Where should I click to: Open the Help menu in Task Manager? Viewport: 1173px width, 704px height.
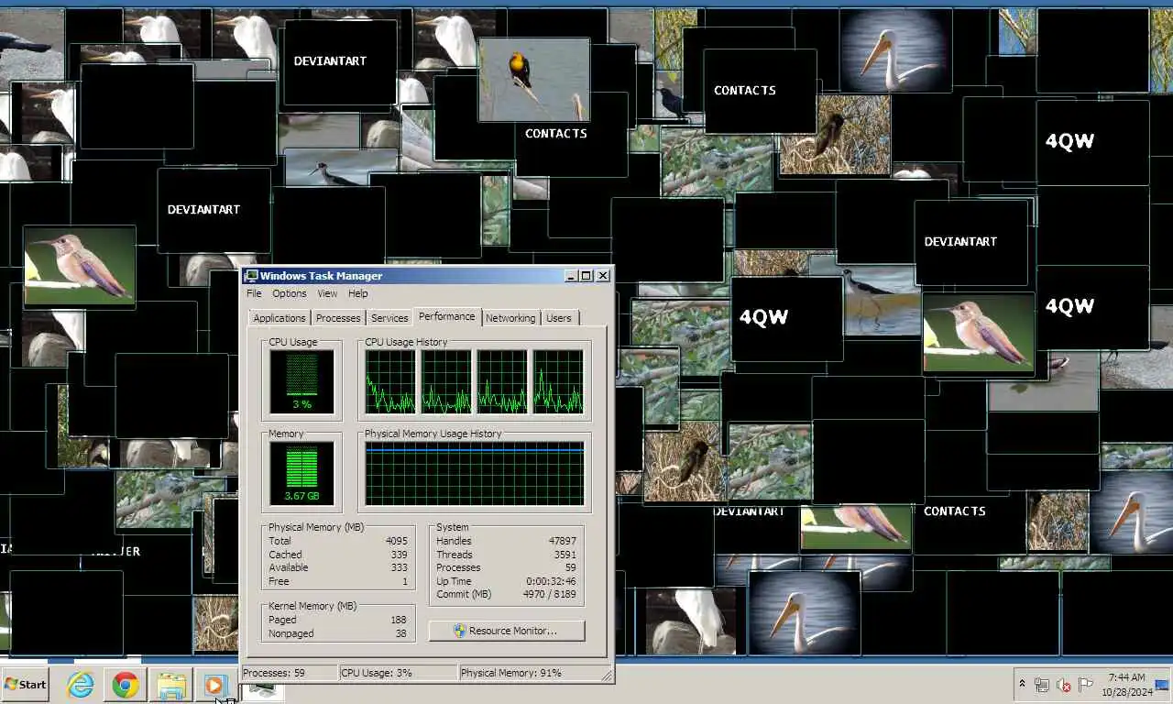(358, 293)
